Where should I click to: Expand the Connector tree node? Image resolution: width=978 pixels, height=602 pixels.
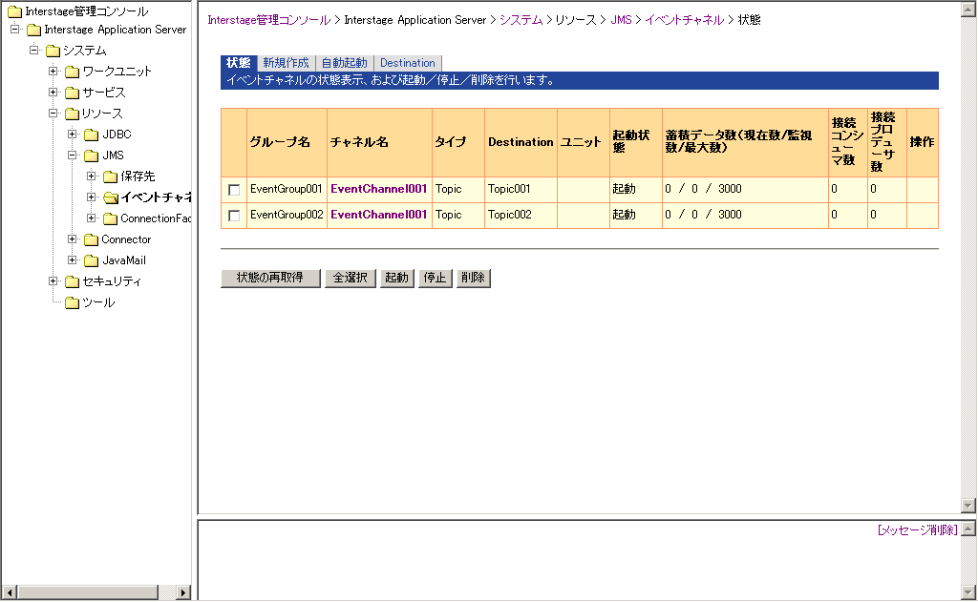click(73, 239)
